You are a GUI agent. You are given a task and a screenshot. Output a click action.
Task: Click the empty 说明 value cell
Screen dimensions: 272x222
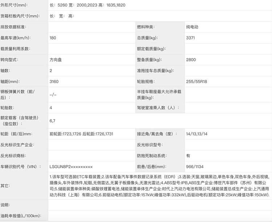click(160, 205)
